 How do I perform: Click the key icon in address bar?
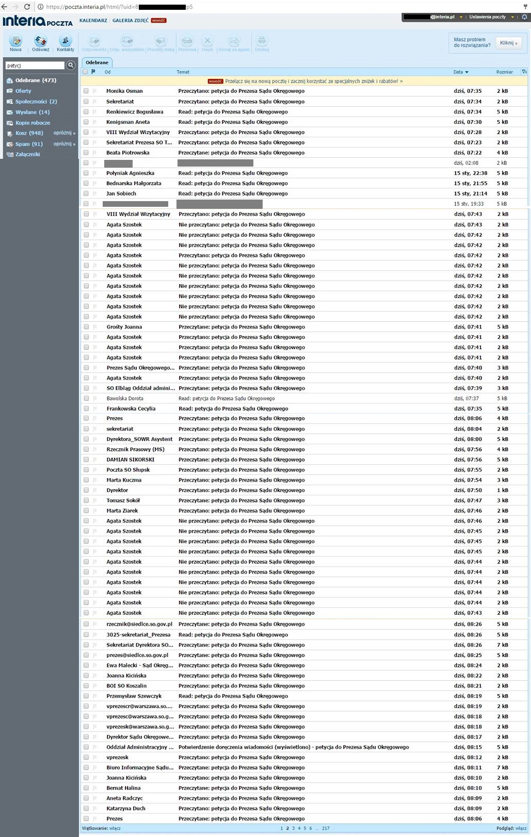(525, 7)
